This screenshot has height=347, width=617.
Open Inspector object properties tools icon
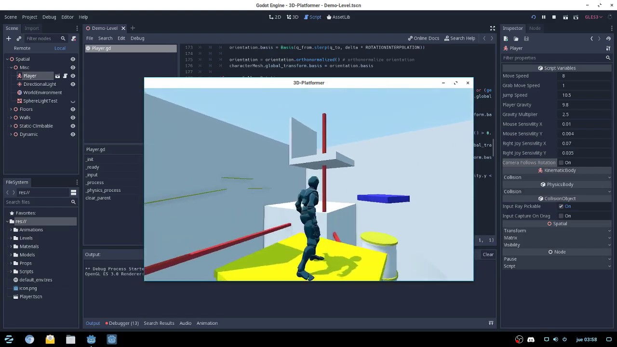[608, 48]
